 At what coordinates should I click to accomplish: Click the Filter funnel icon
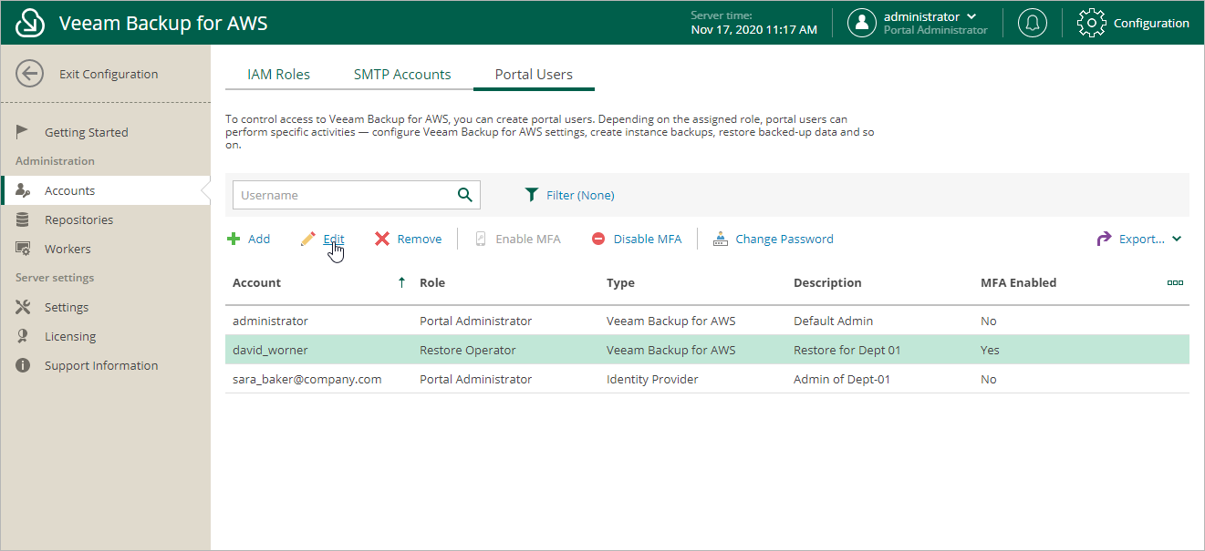tap(532, 195)
